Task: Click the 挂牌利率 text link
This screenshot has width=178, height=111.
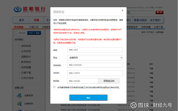Action: (x=29, y=104)
